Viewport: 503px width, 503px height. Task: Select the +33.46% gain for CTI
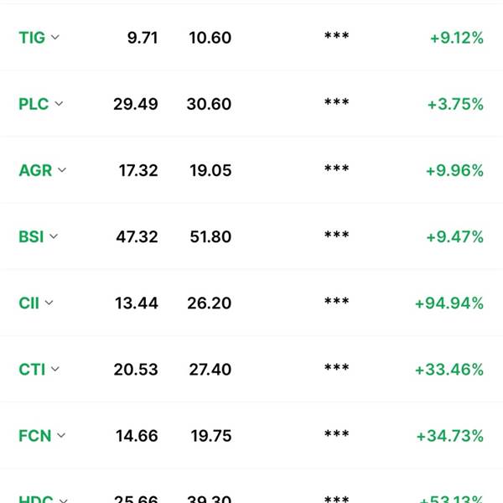point(449,370)
